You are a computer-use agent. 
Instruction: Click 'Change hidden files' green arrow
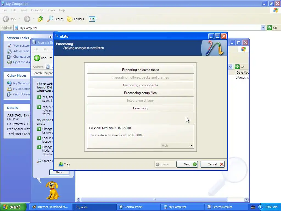point(39,147)
